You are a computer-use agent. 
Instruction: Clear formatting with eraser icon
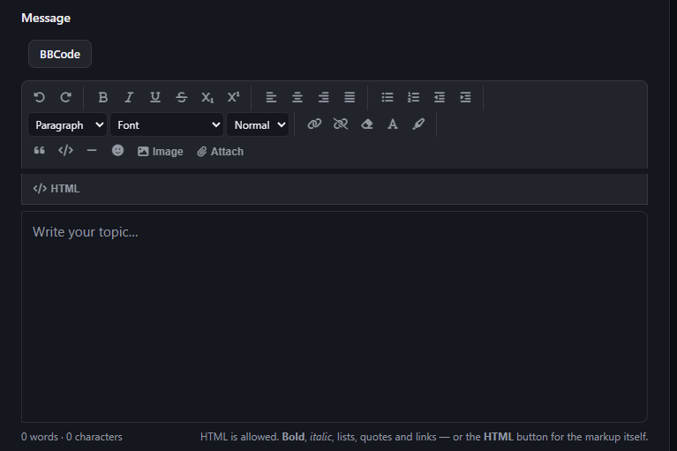click(x=367, y=124)
